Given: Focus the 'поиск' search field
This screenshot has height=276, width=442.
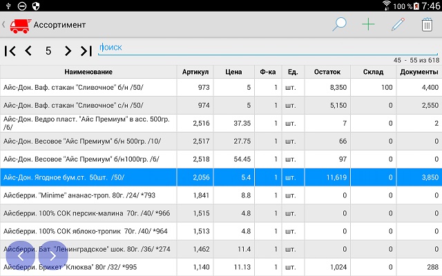Looking at the screenshot, I should click(x=268, y=48).
